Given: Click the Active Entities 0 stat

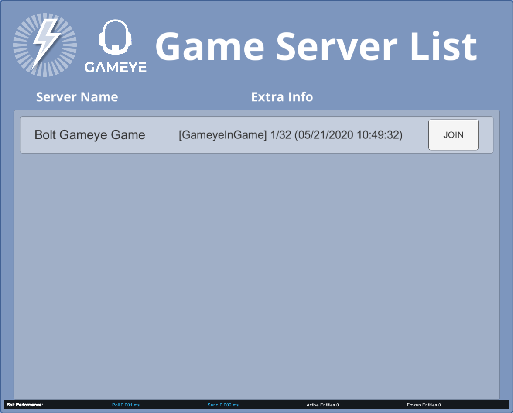Looking at the screenshot, I should 323,405.
